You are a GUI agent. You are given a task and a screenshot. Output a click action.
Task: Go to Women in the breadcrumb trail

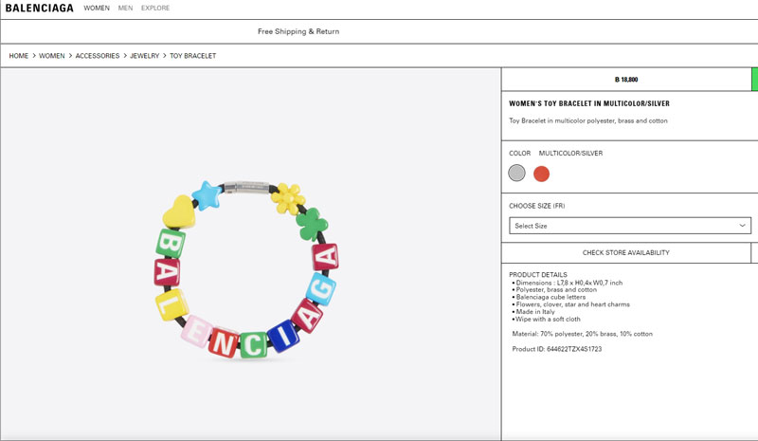(x=52, y=56)
